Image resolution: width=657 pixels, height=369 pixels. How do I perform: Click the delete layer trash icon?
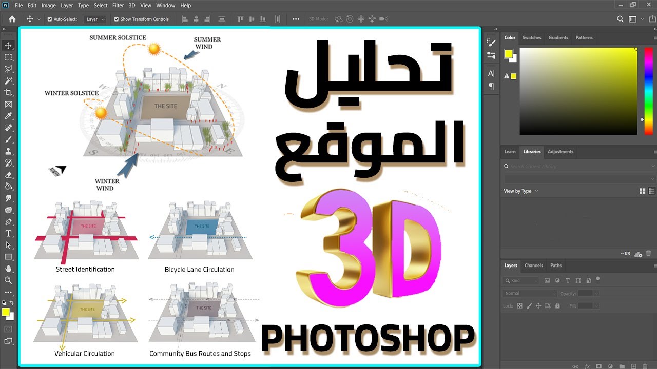coord(645,366)
